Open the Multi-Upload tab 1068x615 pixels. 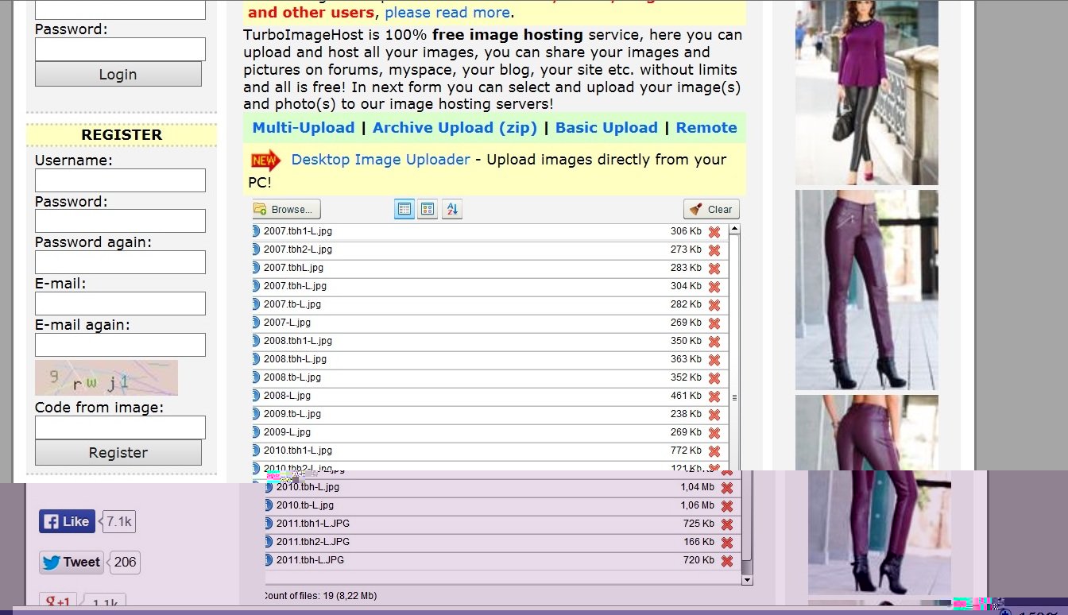coord(303,128)
